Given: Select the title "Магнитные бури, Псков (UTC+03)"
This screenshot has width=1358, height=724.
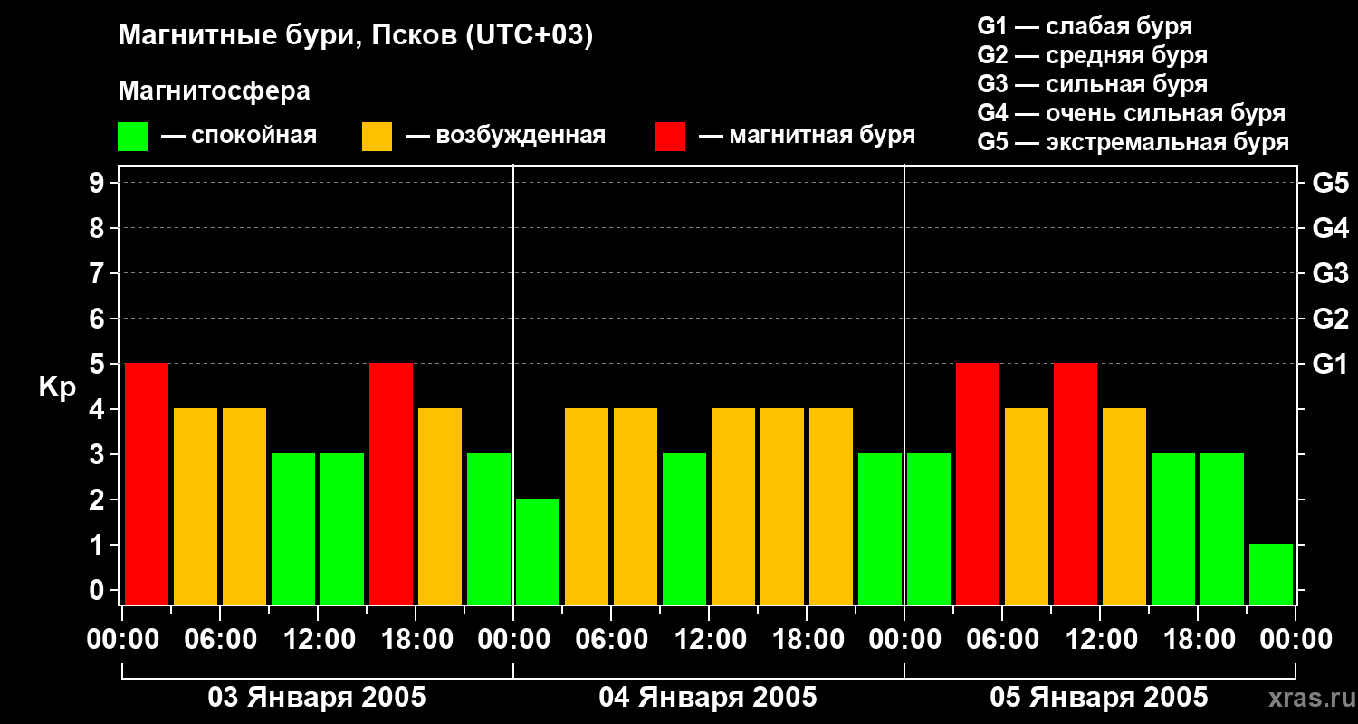Looking at the screenshot, I should click(x=356, y=36).
